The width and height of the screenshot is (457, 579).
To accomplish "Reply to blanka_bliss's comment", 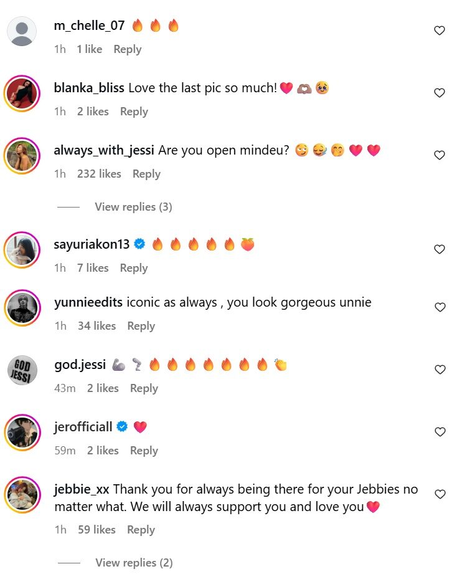I will click(x=134, y=112).
